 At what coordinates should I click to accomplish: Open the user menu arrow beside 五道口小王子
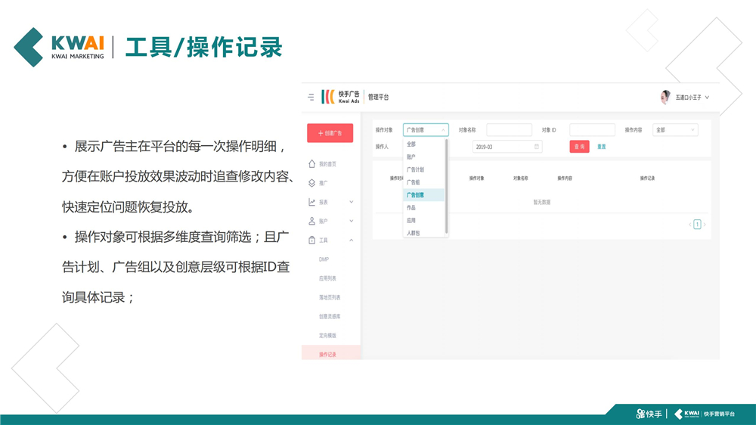[x=708, y=98]
